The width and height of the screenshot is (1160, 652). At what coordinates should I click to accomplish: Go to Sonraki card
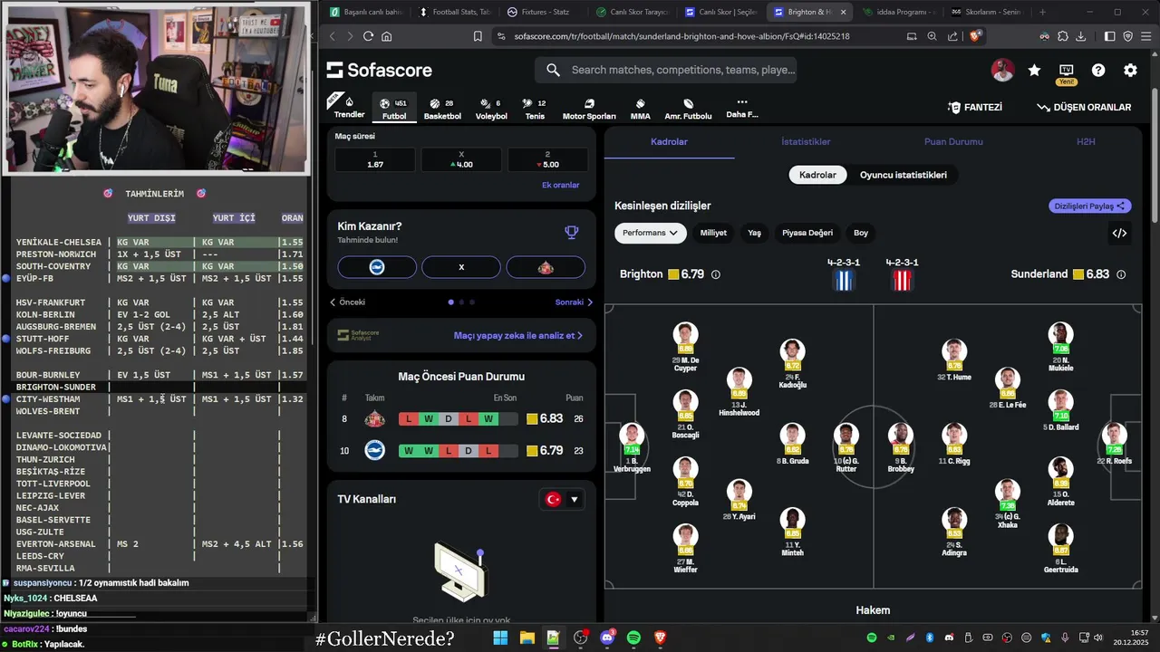pyautogui.click(x=574, y=302)
